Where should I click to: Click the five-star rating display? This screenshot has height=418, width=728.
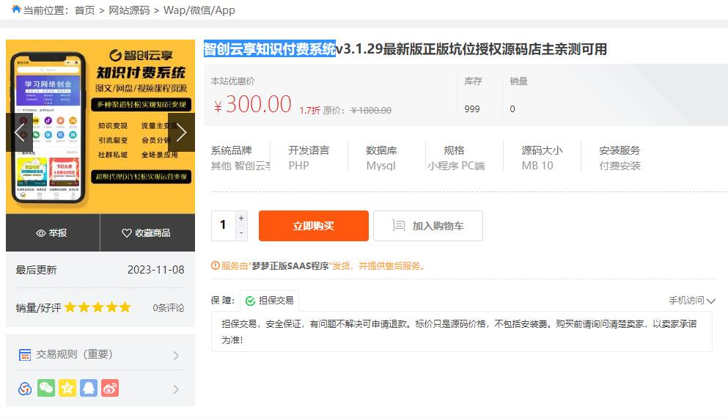coord(98,307)
